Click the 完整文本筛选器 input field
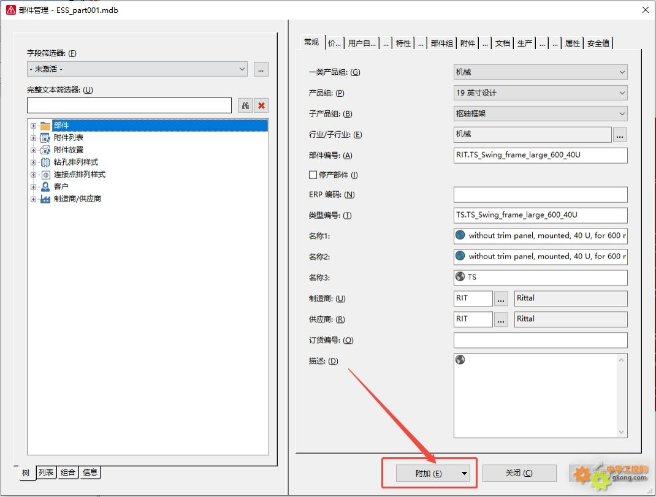This screenshot has width=656, height=497. 129,105
